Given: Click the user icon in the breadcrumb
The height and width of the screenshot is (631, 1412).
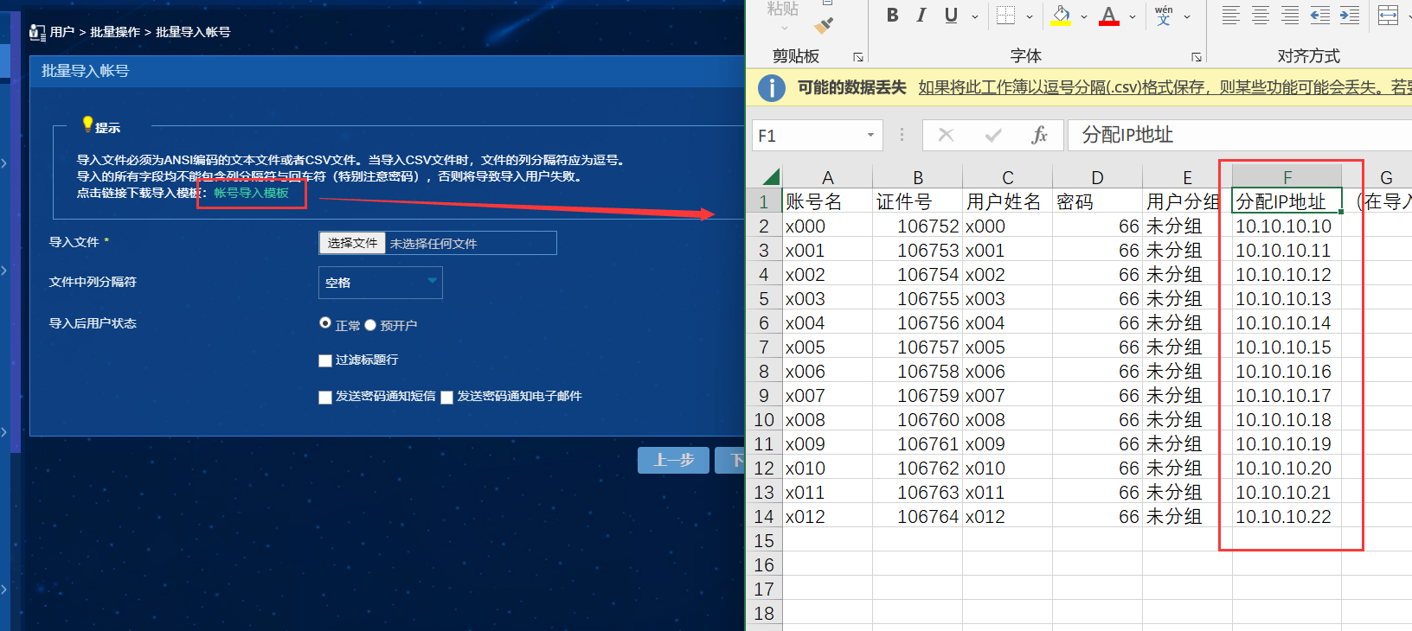Looking at the screenshot, I should [x=37, y=33].
